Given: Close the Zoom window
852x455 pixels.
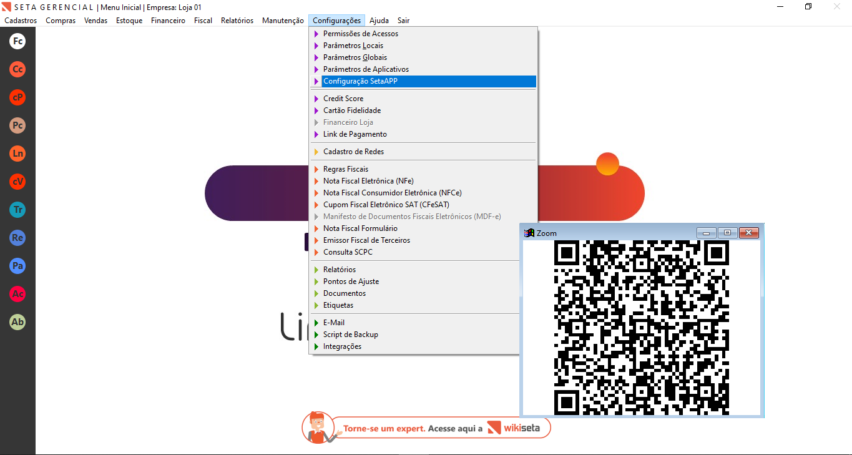Looking at the screenshot, I should (749, 233).
